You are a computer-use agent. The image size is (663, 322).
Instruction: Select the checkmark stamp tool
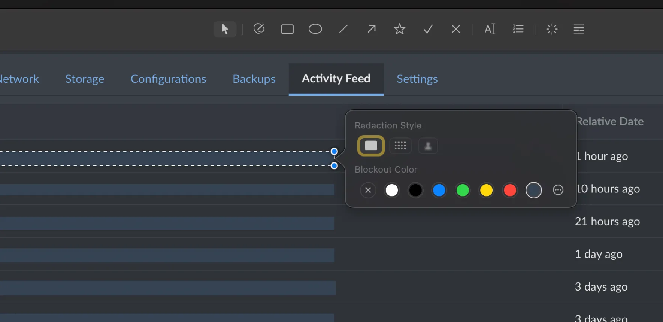[428, 29]
